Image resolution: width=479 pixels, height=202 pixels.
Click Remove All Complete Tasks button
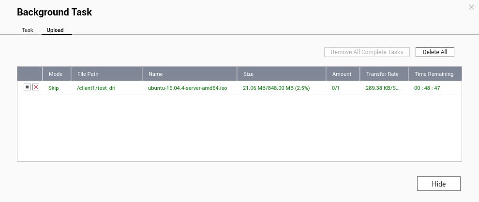(367, 52)
